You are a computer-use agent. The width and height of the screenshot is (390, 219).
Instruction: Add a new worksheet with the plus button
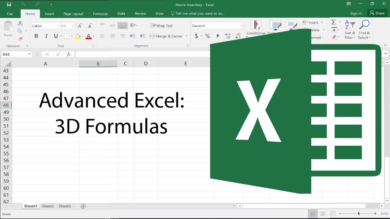[x=83, y=206]
